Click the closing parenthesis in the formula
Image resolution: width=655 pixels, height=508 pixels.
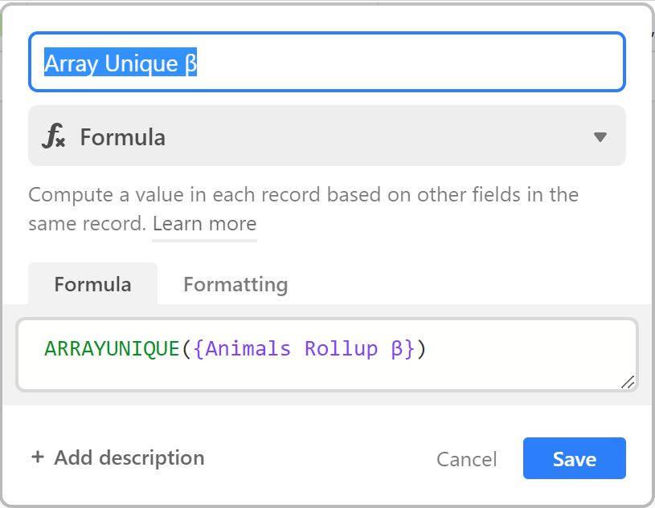pyautogui.click(x=421, y=348)
